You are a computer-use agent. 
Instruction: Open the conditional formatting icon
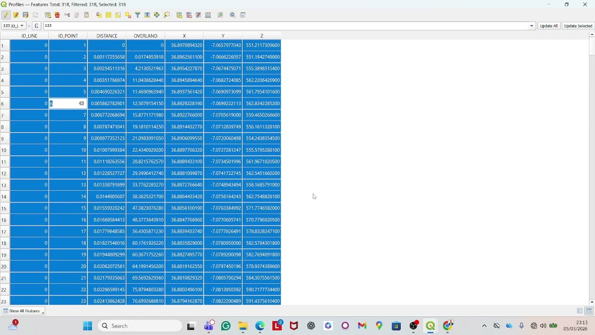[220, 15]
